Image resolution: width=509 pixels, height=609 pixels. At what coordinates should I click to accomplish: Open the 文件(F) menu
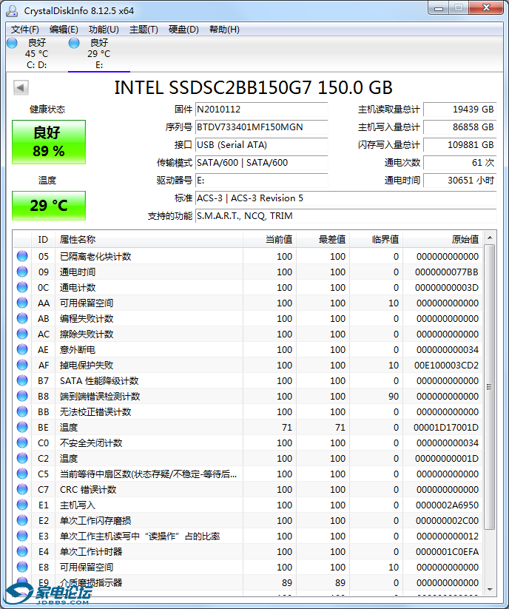click(25, 30)
